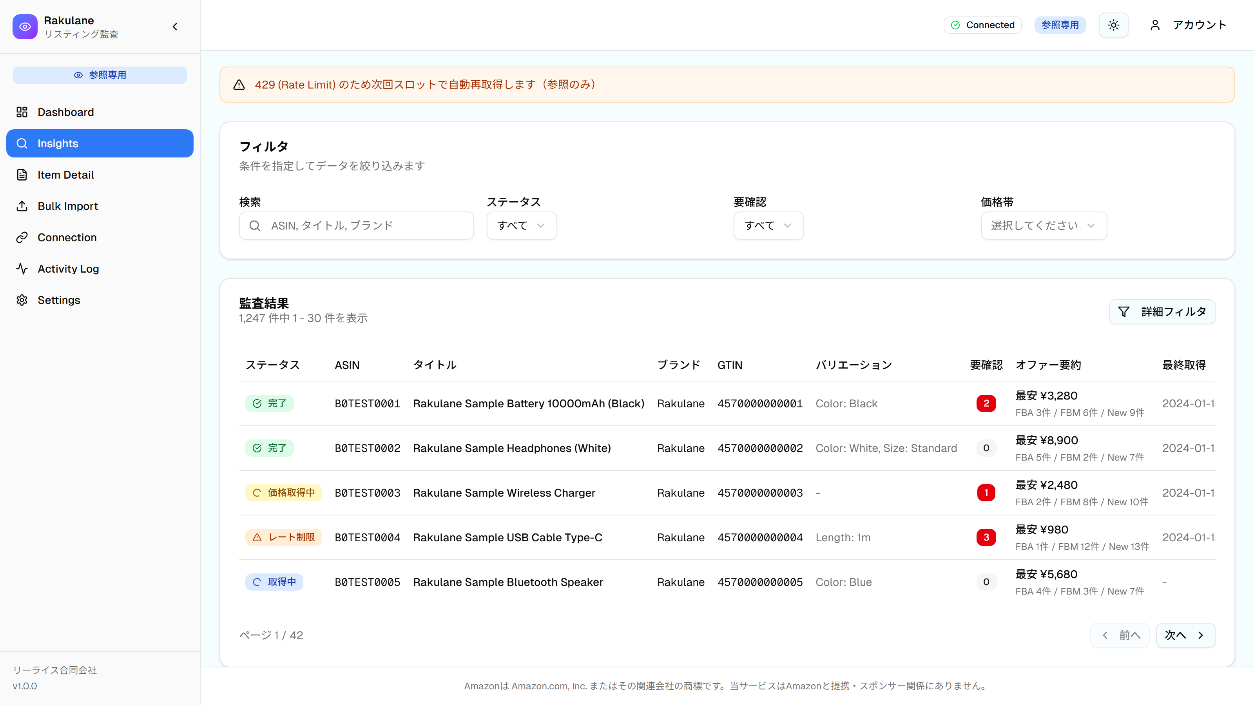Click the red 2 要確認 badge
Viewport: 1254px width, 705px height.
point(986,403)
